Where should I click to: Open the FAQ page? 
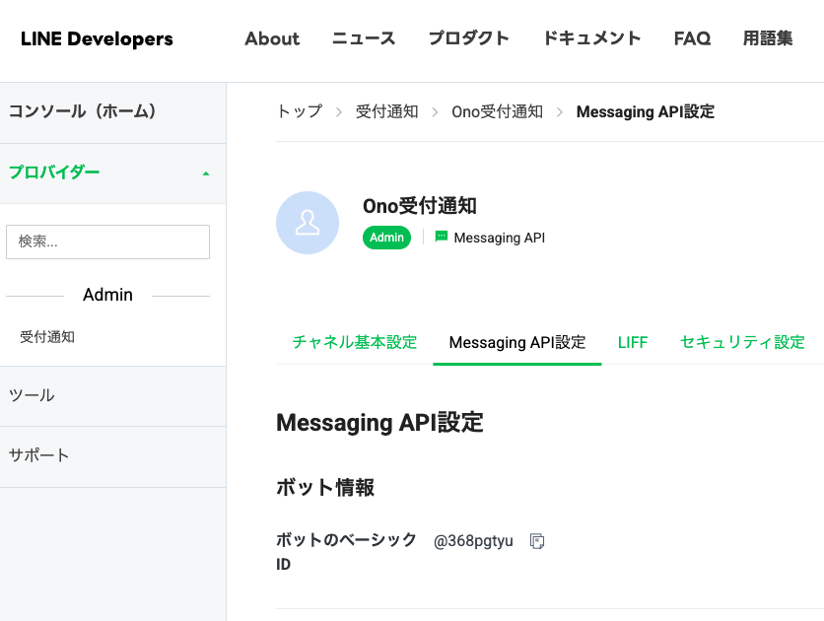[692, 38]
